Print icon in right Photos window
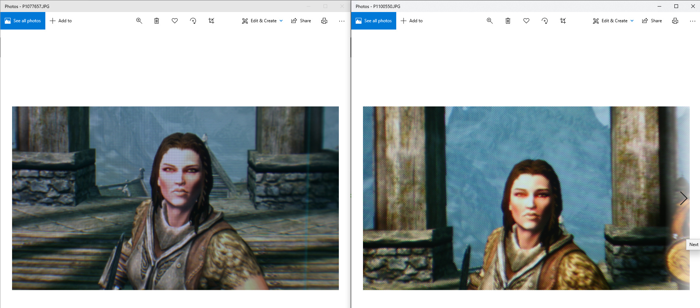 (675, 21)
